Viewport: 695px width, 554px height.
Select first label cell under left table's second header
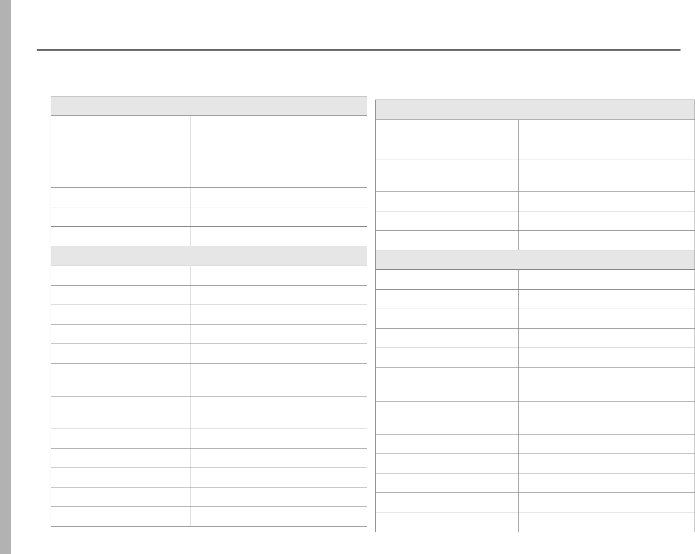point(121,275)
